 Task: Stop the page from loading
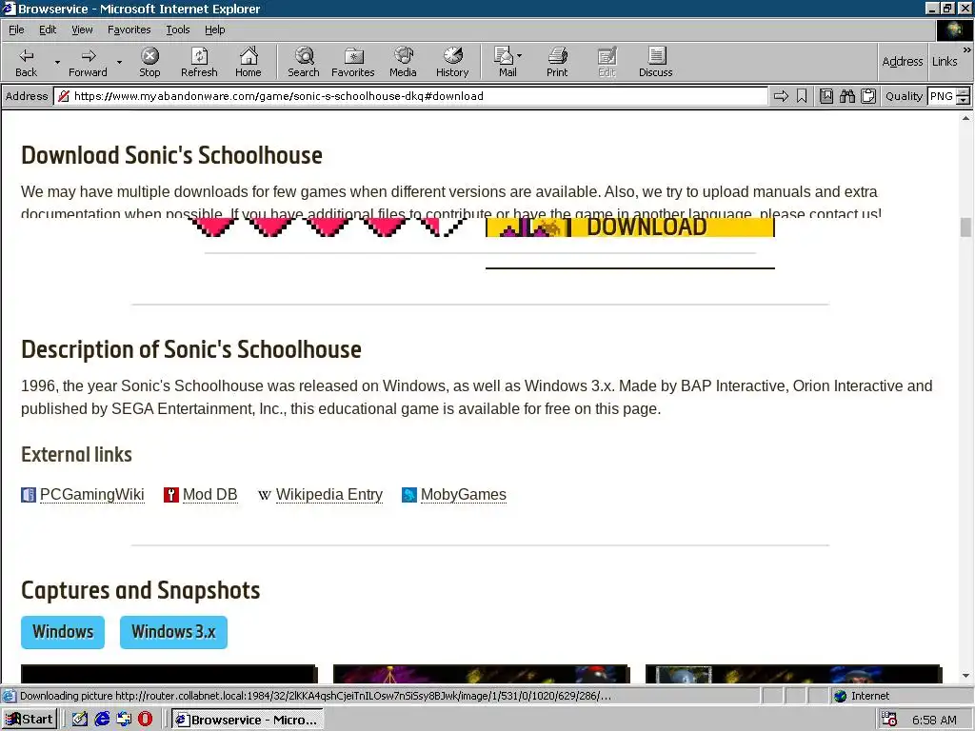pyautogui.click(x=149, y=62)
